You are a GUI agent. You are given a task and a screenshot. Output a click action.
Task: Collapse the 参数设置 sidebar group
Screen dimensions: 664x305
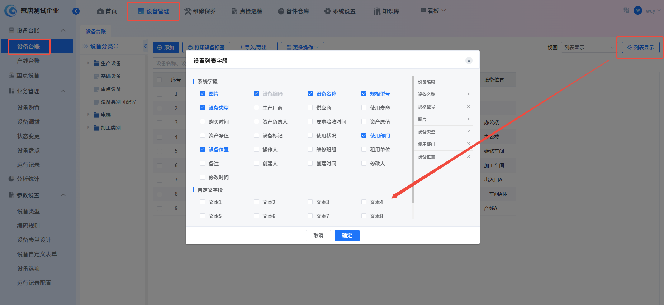[x=63, y=195]
